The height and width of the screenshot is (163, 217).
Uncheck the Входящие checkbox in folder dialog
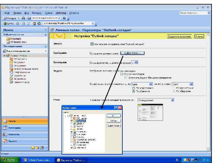click(72, 121)
